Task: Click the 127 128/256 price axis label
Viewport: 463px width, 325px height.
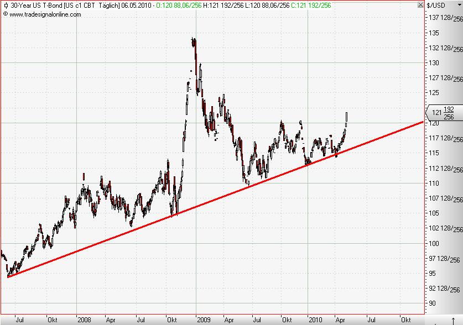Action: click(446, 78)
